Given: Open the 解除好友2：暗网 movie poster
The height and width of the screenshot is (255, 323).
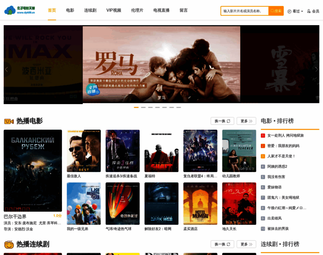Looking at the screenshot, I should click(161, 204).
